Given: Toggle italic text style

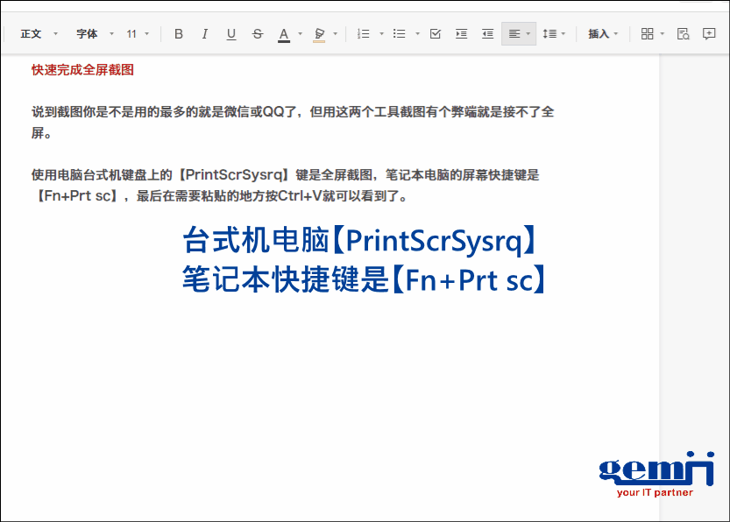Looking at the screenshot, I should click(205, 34).
